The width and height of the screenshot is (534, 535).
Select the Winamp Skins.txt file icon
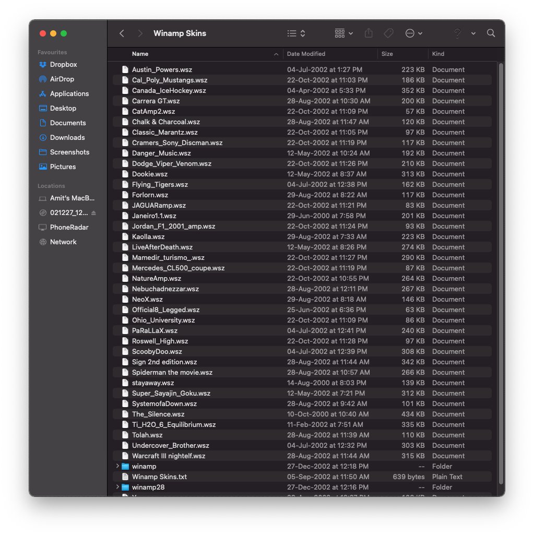pyautogui.click(x=125, y=477)
